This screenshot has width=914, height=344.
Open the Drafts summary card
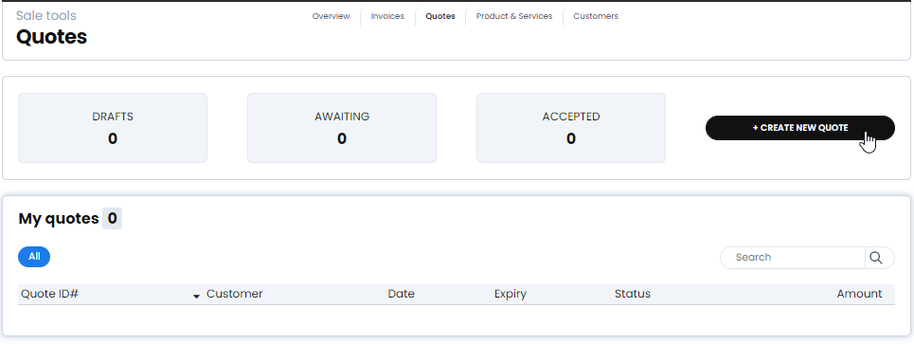click(113, 128)
